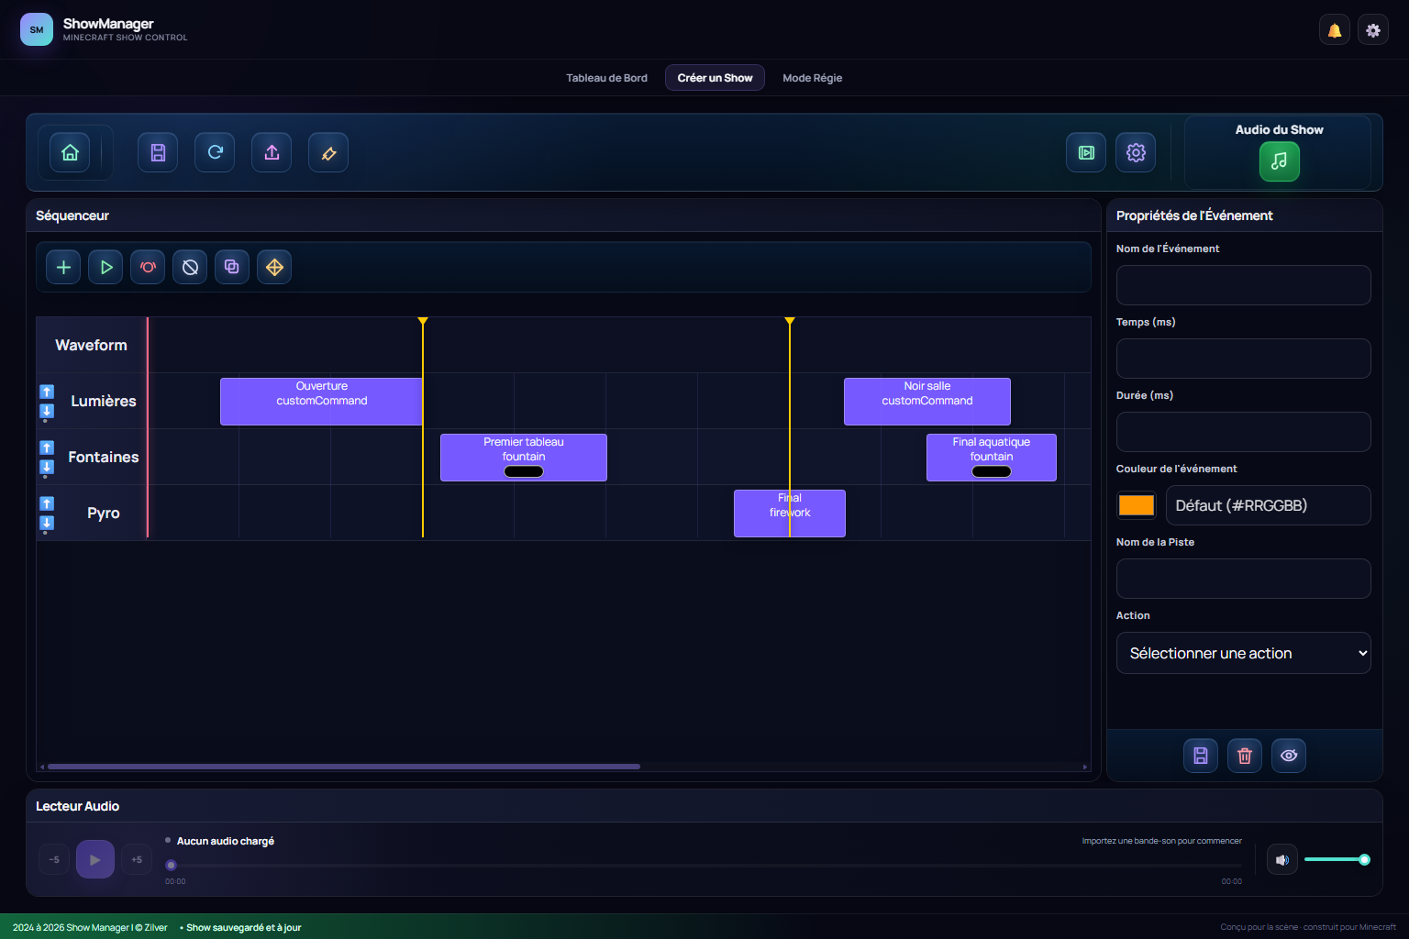Select the Ouverture customCommand event block
The image size is (1409, 939).
coord(321,402)
